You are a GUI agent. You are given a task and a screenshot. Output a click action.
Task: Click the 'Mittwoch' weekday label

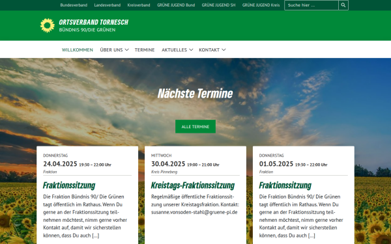click(161, 156)
